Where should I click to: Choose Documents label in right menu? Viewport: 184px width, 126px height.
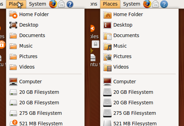pyautogui.click(x=126, y=35)
